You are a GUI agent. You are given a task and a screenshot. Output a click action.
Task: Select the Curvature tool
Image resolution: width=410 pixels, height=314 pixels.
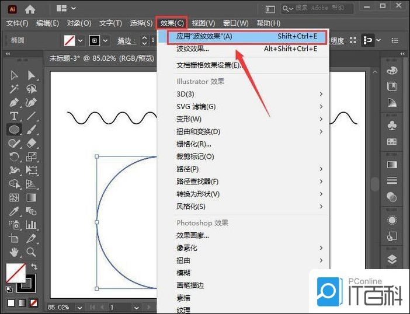click(32, 102)
